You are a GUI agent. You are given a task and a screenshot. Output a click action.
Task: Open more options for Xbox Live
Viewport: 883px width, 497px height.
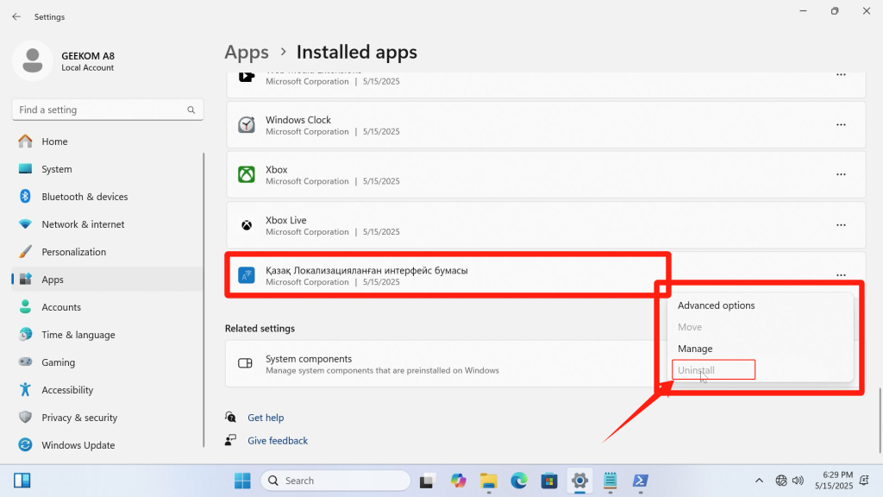(x=841, y=225)
